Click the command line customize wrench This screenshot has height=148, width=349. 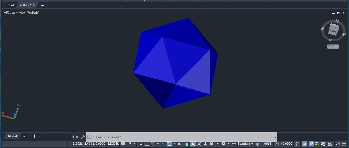click(83, 137)
